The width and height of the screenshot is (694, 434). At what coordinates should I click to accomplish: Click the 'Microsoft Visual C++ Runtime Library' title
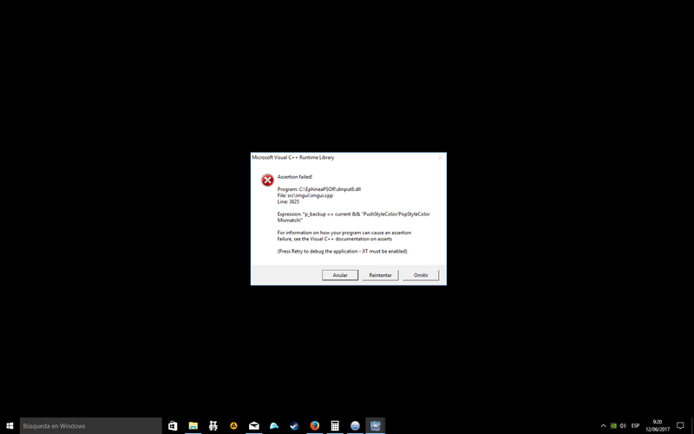293,157
